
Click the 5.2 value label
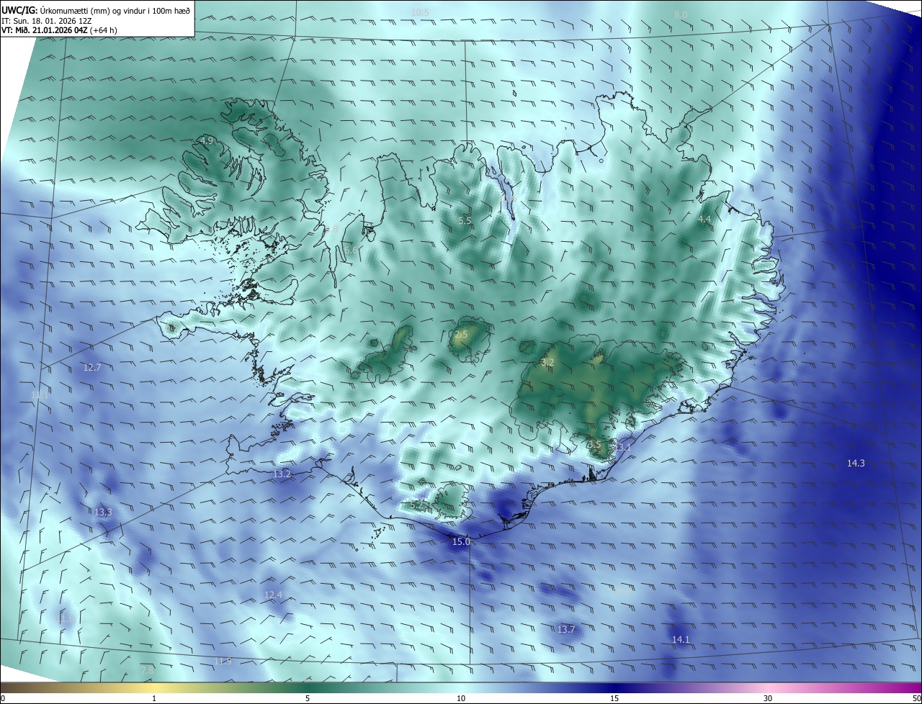pos(417,505)
